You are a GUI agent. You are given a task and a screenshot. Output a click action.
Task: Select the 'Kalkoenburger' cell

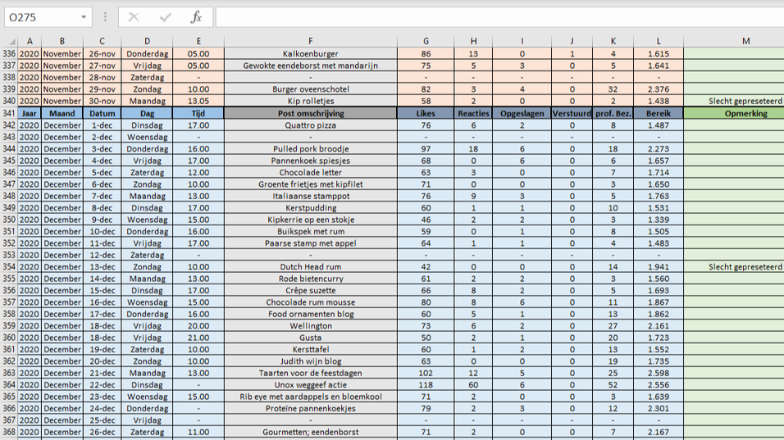coord(311,53)
